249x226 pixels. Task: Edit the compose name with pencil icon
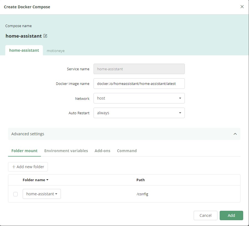tap(45, 36)
